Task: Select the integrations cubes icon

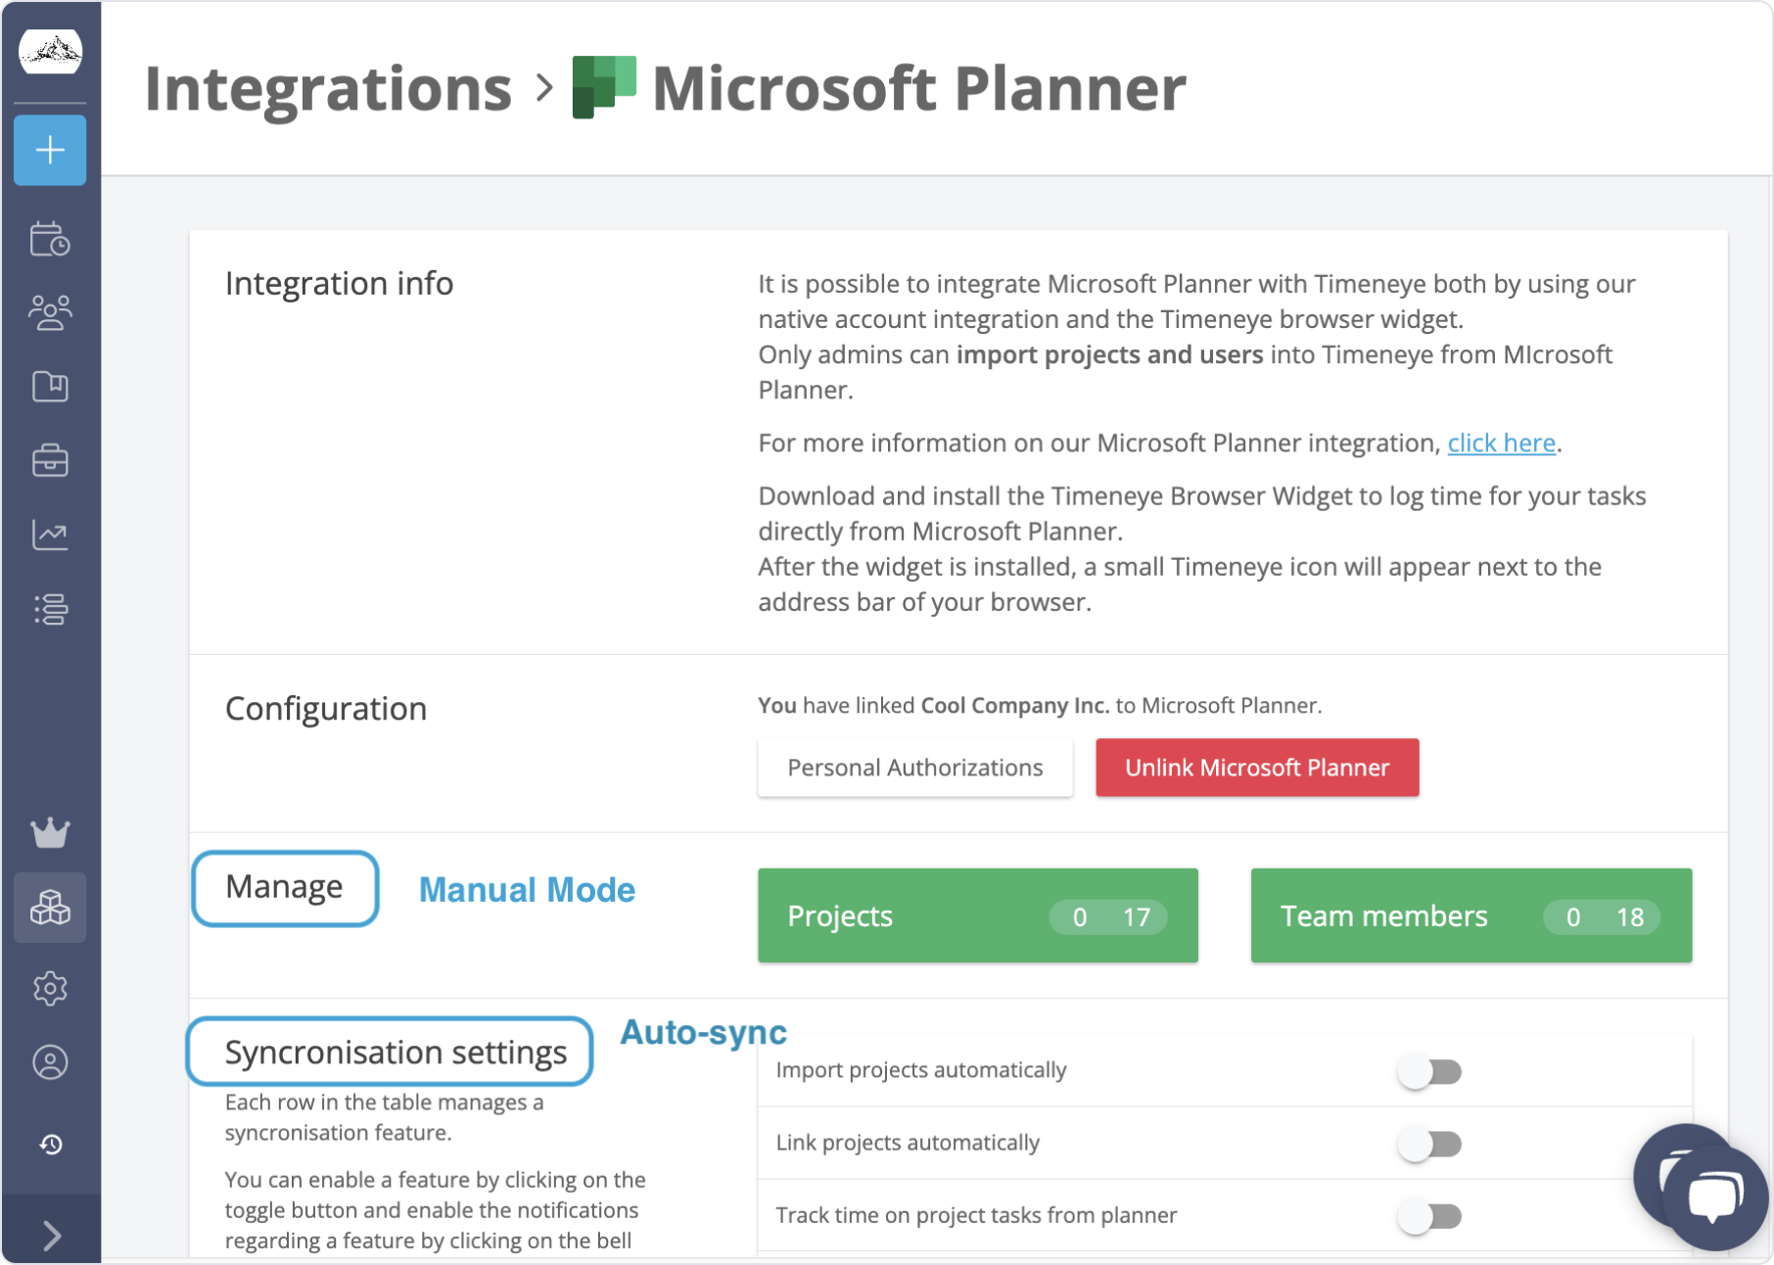Action: 49,908
